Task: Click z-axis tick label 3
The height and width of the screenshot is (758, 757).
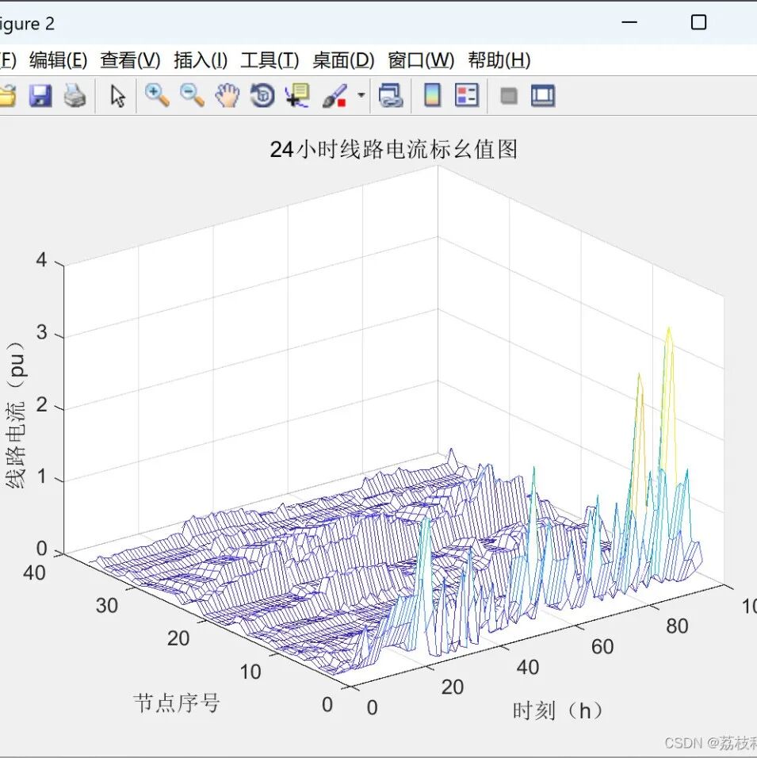Action: tap(41, 332)
